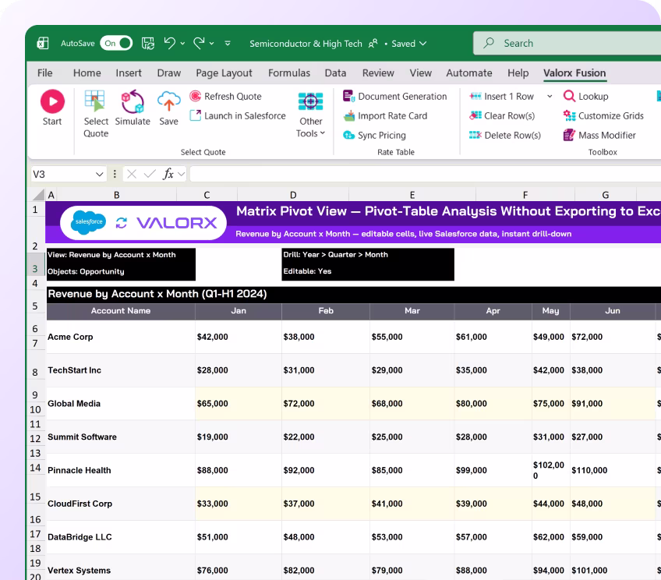
Task: Expand the Saved status dropdown
Action: click(x=423, y=44)
